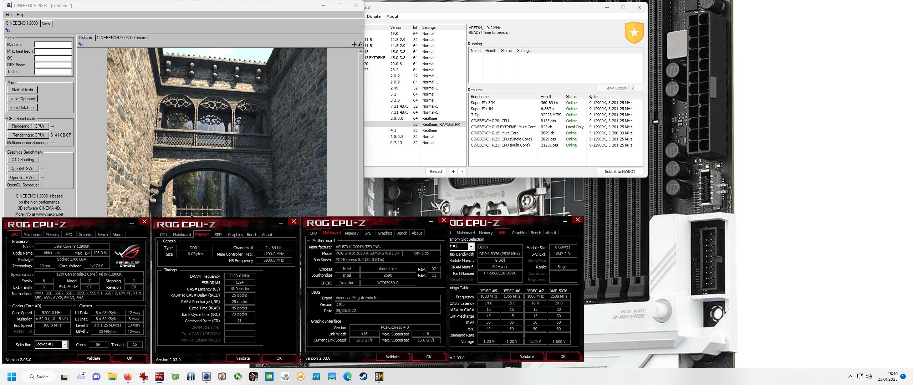Switch to ROG CPU-Z taskbar icon

(x=159, y=376)
